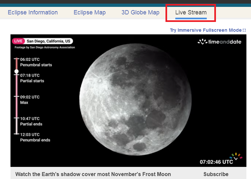
Task: Open the Eclipse Information tab
Action: [x=33, y=12]
